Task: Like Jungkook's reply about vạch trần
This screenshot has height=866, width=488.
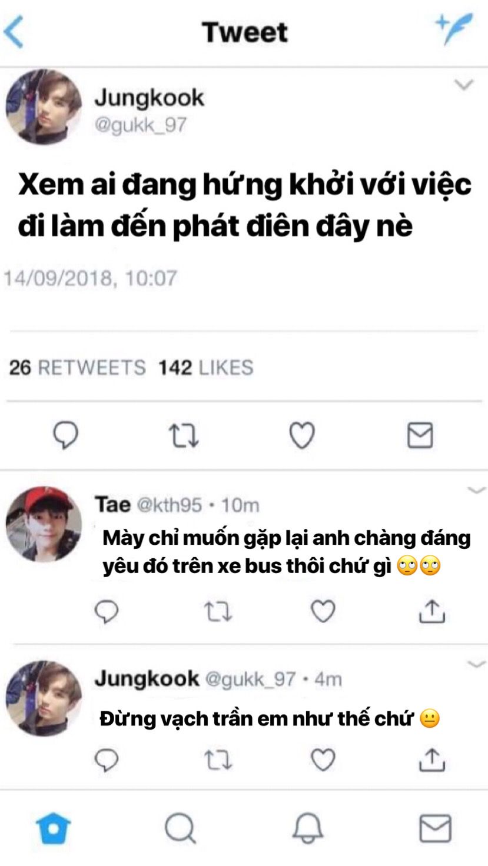Action: 323,760
